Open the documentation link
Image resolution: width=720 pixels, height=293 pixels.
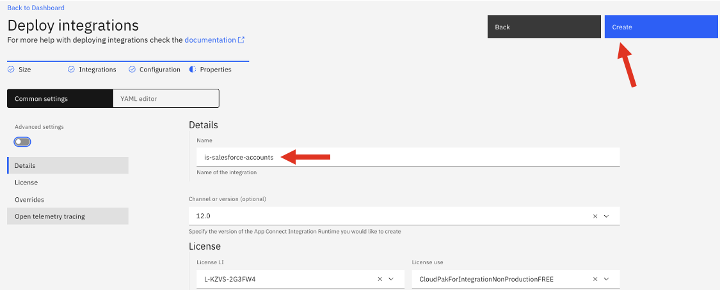coord(210,40)
